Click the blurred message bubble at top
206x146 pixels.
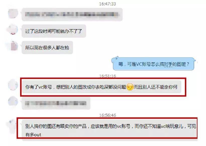(72, 14)
